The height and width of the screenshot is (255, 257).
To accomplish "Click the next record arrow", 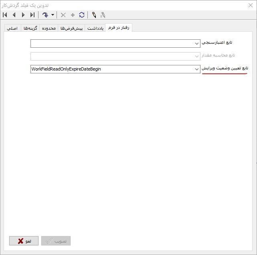I will click(x=23, y=15).
